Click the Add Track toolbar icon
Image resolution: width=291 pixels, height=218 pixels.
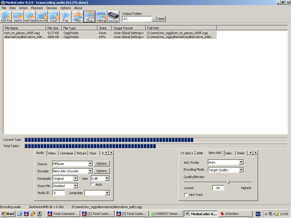coord(30,17)
